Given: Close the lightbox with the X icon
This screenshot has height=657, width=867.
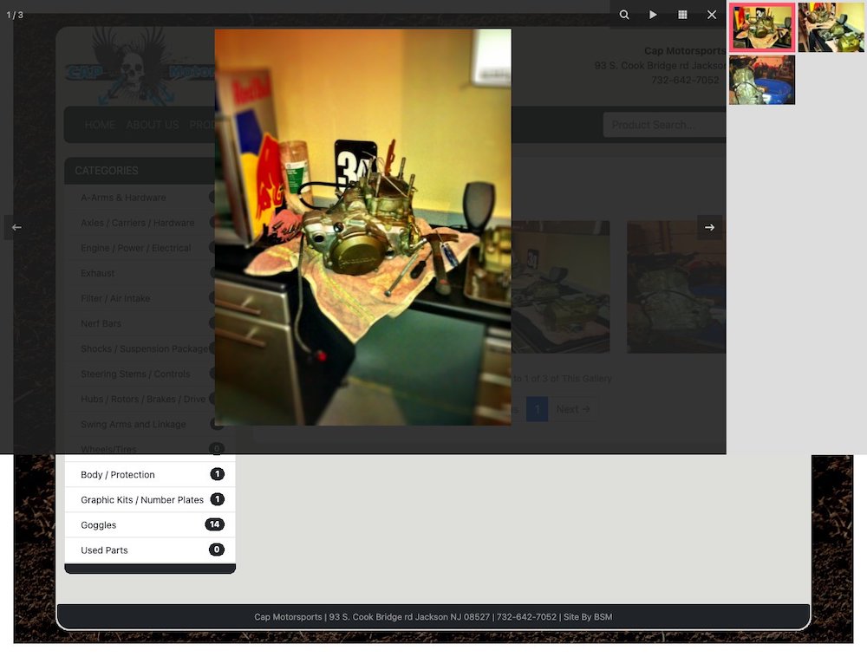Looking at the screenshot, I should 712,15.
